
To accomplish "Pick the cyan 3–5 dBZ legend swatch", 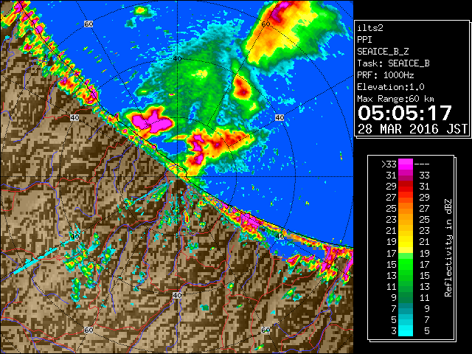I will point(406,331).
